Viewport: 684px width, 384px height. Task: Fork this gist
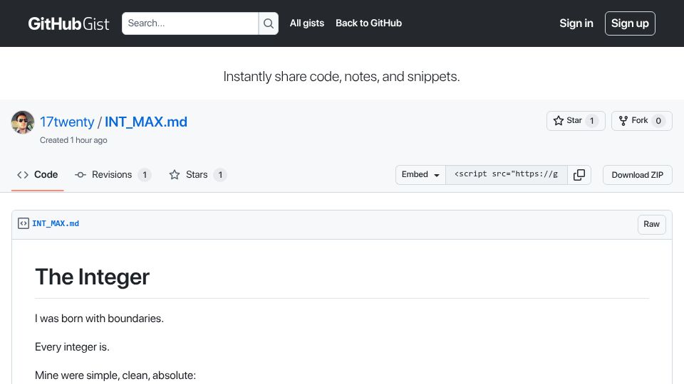[641, 121]
